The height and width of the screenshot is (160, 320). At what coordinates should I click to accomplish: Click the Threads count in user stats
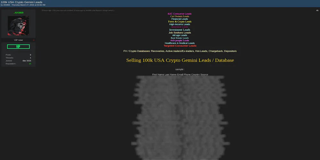30,58
